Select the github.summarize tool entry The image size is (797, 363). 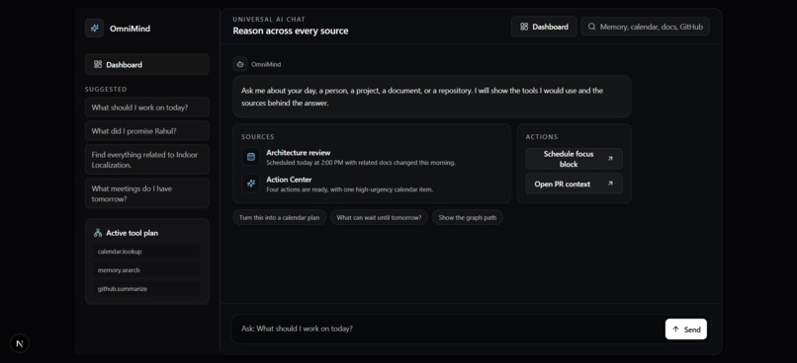pyautogui.click(x=147, y=288)
